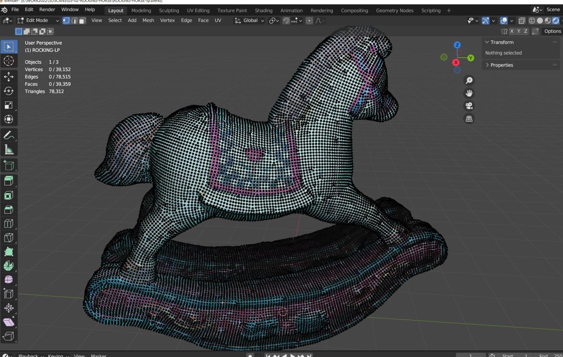Open the Edit Mode dropdown
This screenshot has height=357, width=563.
tap(38, 21)
